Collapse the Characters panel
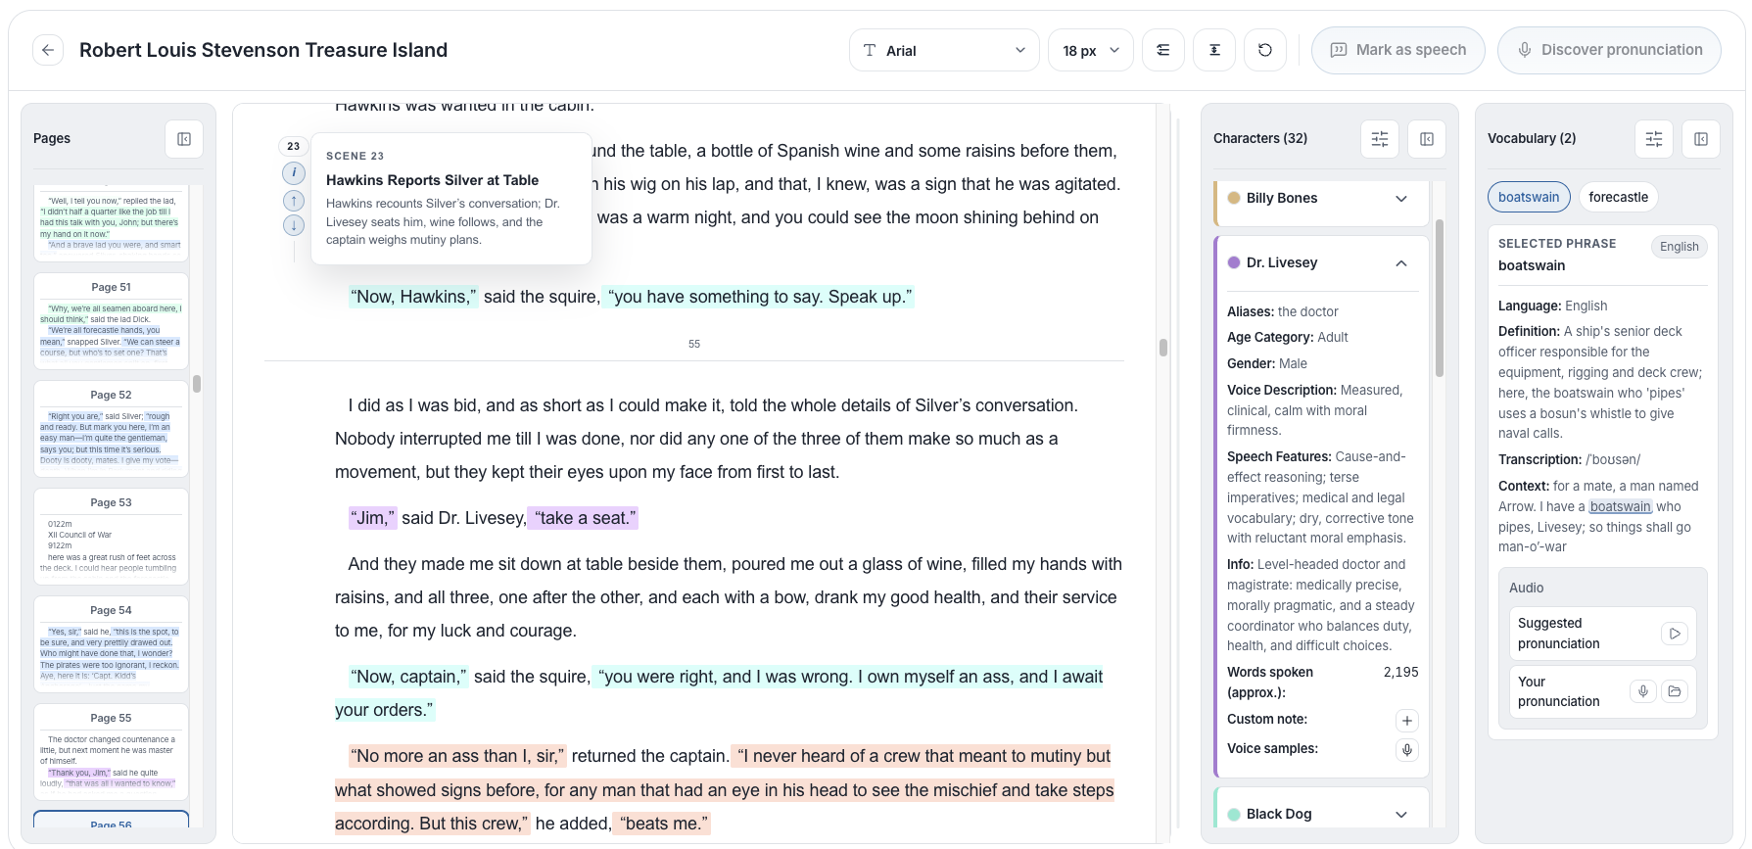 coord(1427,139)
